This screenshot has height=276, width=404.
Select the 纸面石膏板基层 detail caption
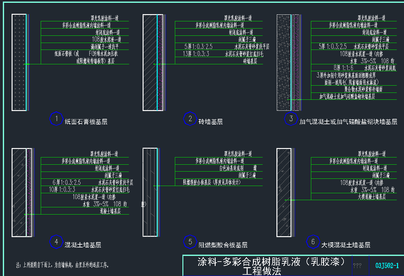coord(86,122)
